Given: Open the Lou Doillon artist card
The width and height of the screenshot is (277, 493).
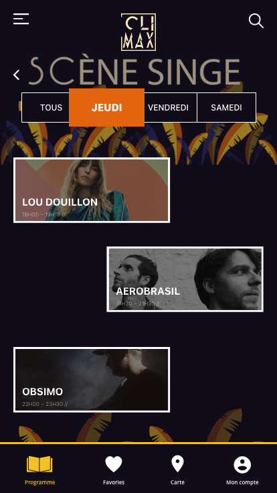Looking at the screenshot, I should tap(92, 190).
